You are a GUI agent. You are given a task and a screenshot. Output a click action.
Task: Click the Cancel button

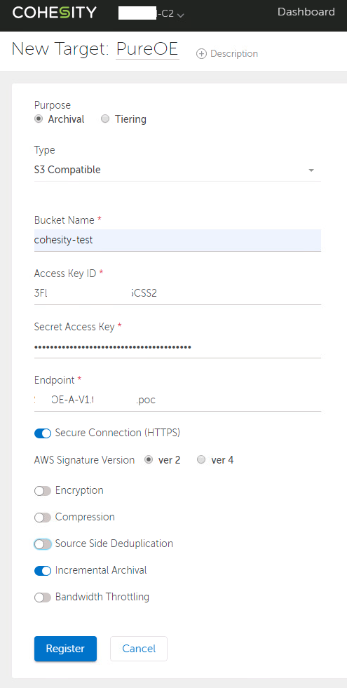(x=139, y=649)
